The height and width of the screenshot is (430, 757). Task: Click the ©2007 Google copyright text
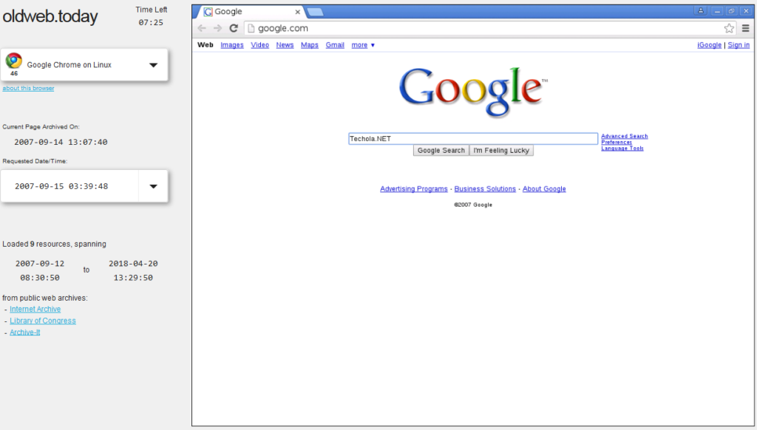(x=473, y=205)
